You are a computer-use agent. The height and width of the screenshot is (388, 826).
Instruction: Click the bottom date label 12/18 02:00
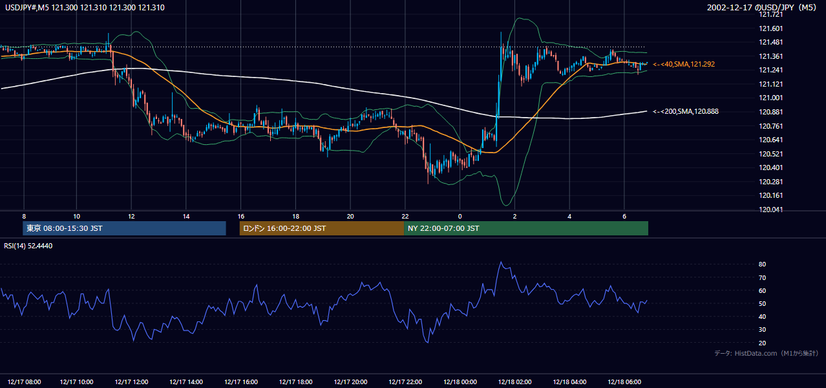tap(516, 381)
